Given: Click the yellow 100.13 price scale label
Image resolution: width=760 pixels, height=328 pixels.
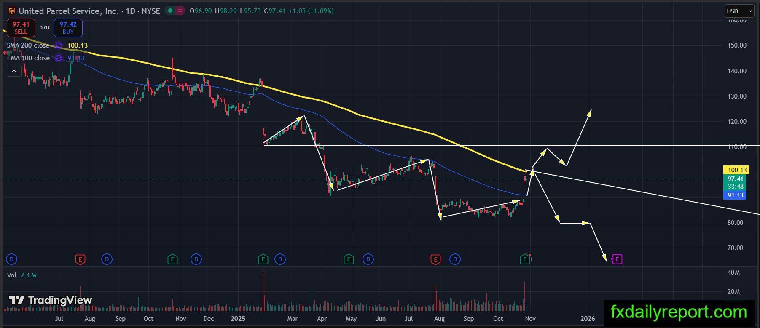Looking at the screenshot, I should (x=736, y=170).
